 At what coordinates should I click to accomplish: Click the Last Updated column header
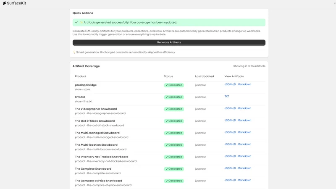coord(205,76)
